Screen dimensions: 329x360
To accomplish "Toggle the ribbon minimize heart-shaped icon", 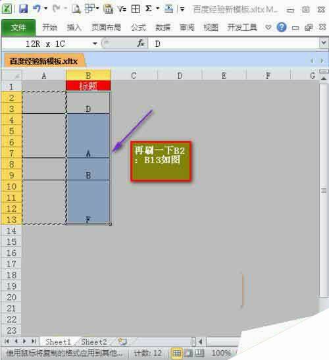I will [268, 28].
